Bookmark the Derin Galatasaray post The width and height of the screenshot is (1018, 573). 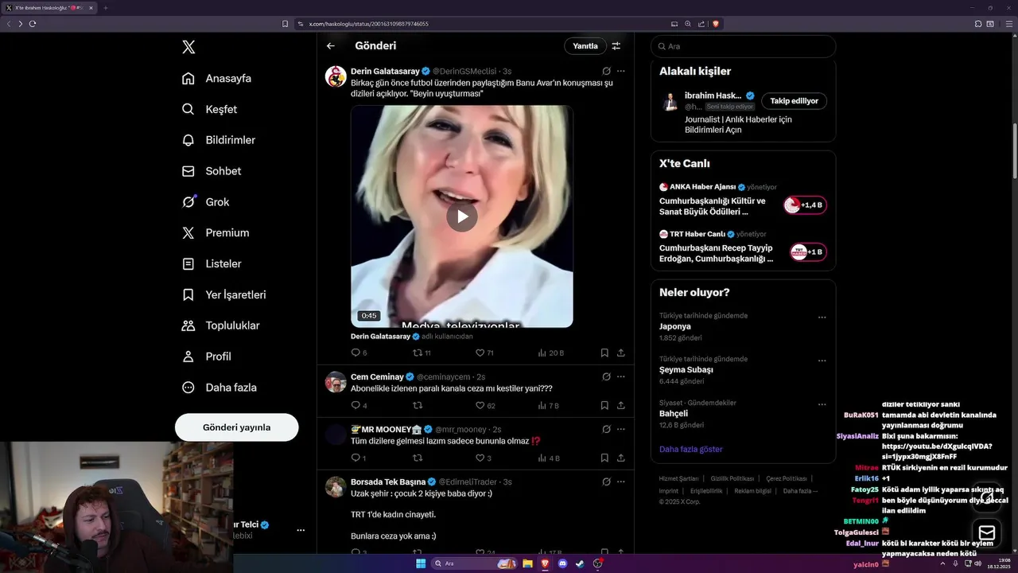[x=604, y=353]
